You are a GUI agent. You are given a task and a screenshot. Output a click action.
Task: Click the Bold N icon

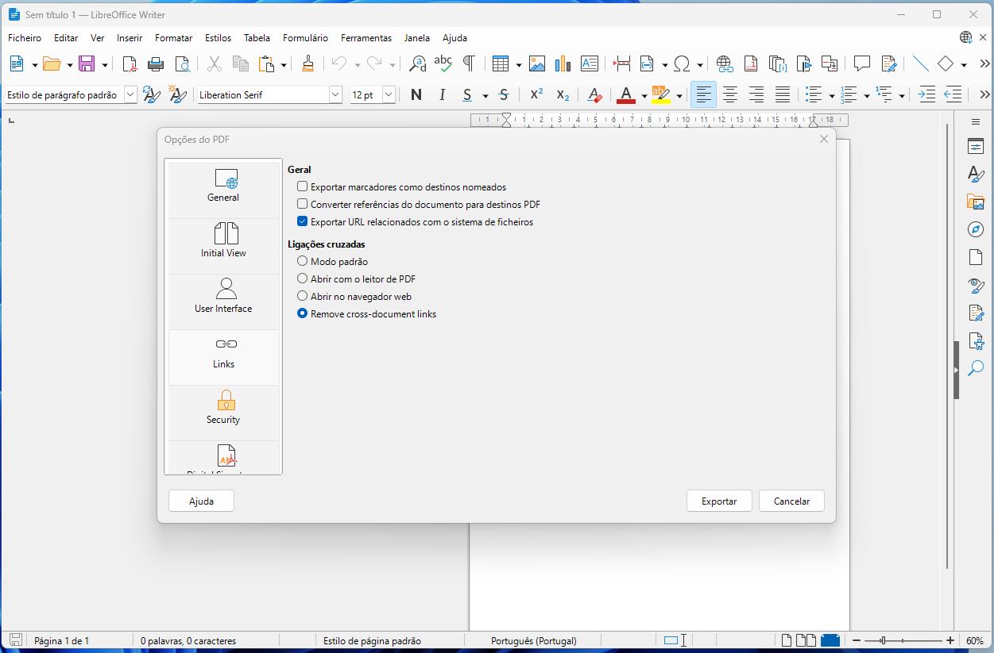pos(416,94)
